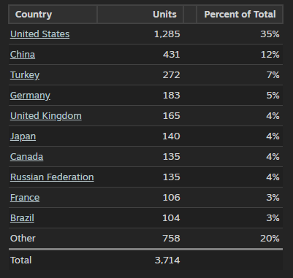Image resolution: width=293 pixels, height=278 pixels.
Task: Follow the Turkey link
Action: [x=25, y=75]
